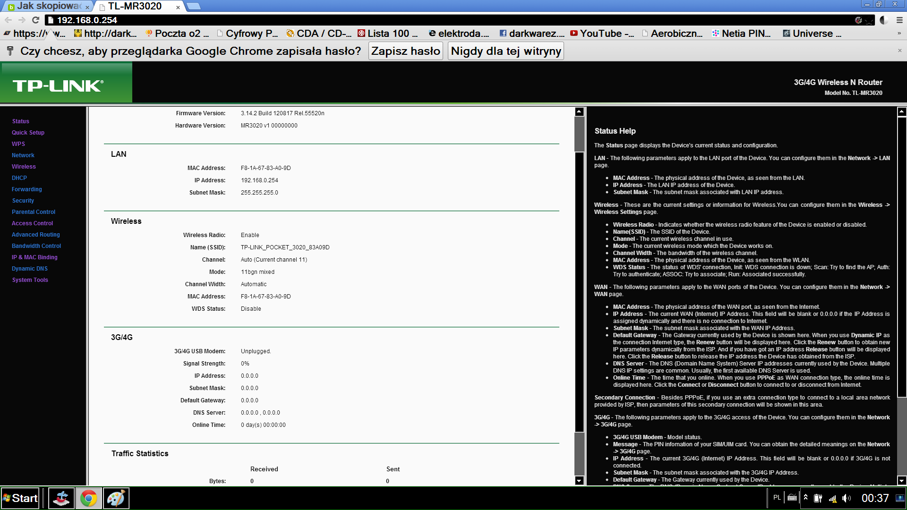This screenshot has height=510, width=907.
Task: Open Dynamic DNS settings
Action: 30,269
